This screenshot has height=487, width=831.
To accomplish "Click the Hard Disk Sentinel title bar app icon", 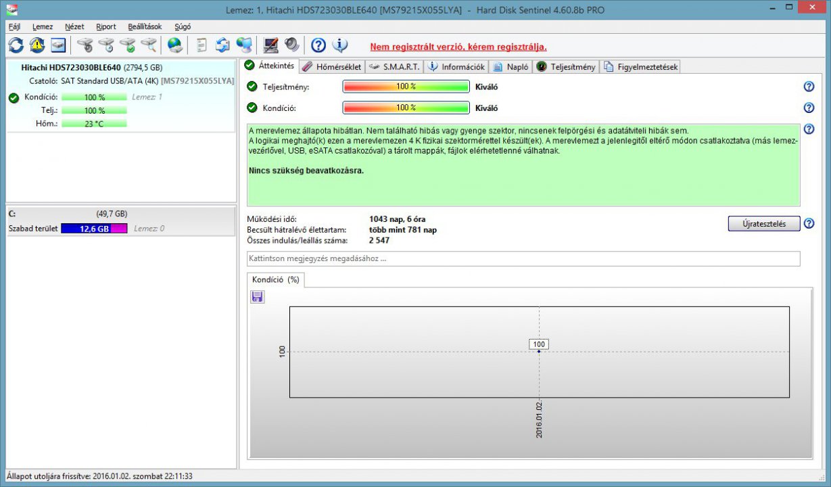I will [11, 10].
